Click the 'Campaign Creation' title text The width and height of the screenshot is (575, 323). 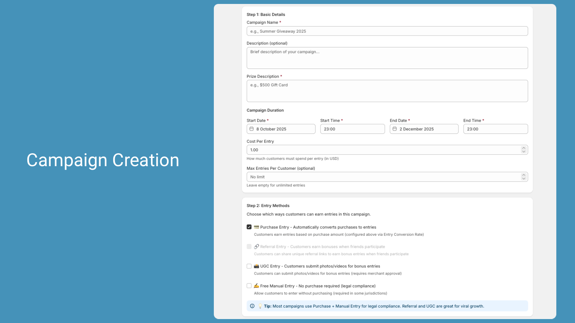[x=103, y=160]
